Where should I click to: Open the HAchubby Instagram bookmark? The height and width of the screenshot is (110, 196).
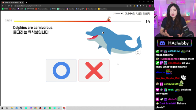click(70, 9)
